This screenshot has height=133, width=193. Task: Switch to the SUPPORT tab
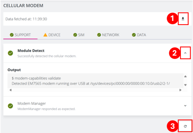coord(20,35)
